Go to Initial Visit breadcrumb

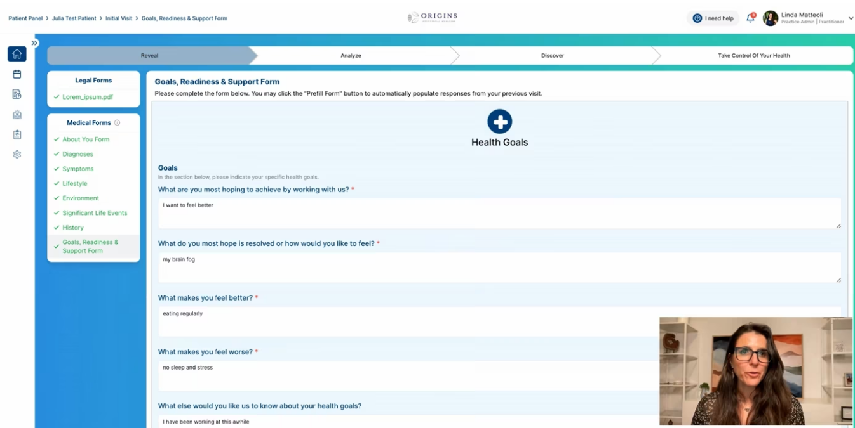pyautogui.click(x=119, y=18)
